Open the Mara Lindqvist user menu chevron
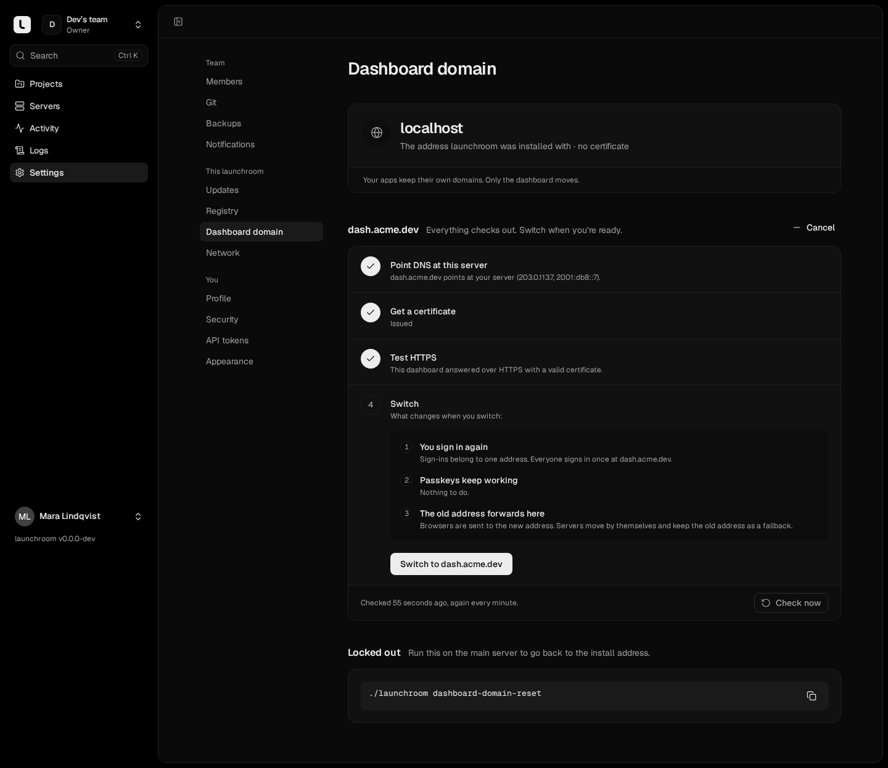Image resolution: width=888 pixels, height=768 pixels. [x=138, y=517]
